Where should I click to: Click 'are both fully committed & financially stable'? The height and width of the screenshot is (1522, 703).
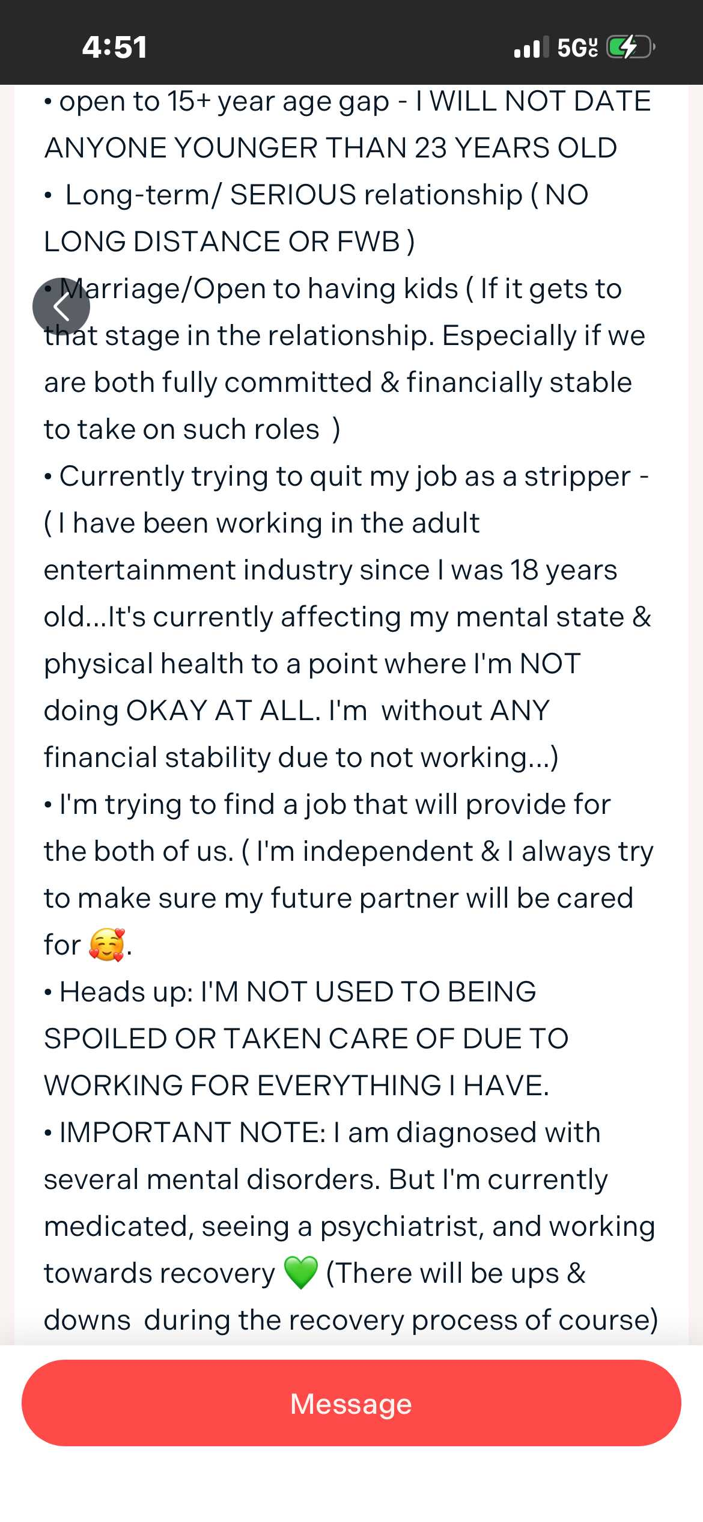338,382
